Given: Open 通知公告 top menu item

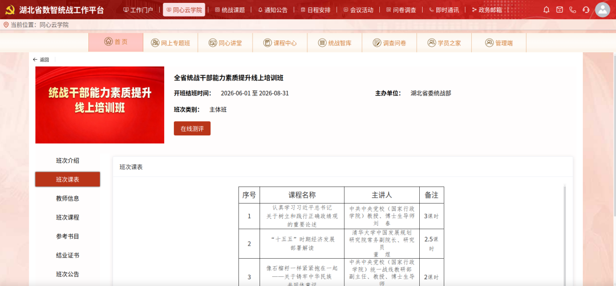Looking at the screenshot, I should 273,10.
